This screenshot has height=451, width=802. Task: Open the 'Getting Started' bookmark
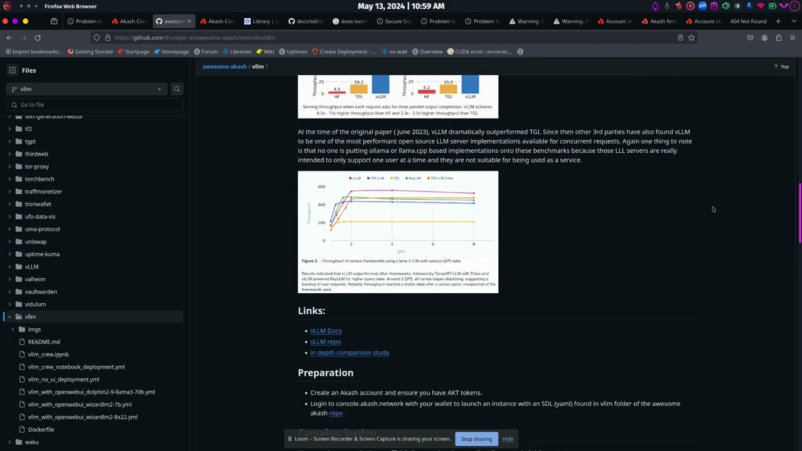(x=90, y=51)
